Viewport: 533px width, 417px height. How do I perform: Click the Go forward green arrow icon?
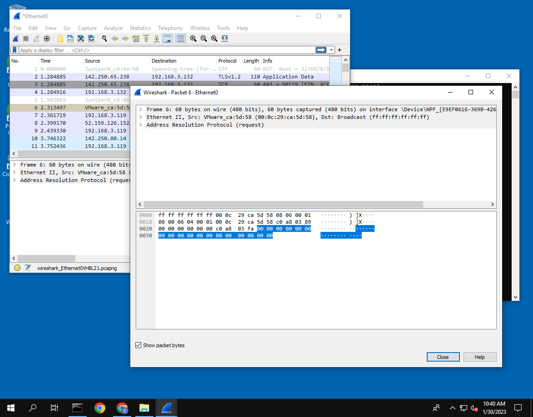tap(125, 39)
